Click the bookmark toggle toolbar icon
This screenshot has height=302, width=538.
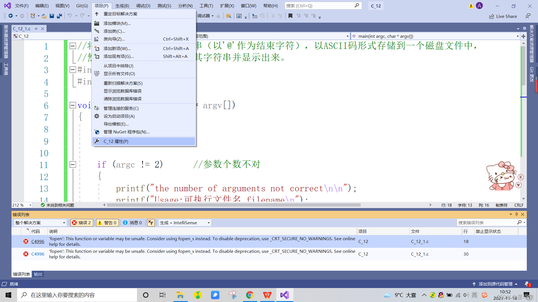pyautogui.click(x=290, y=16)
